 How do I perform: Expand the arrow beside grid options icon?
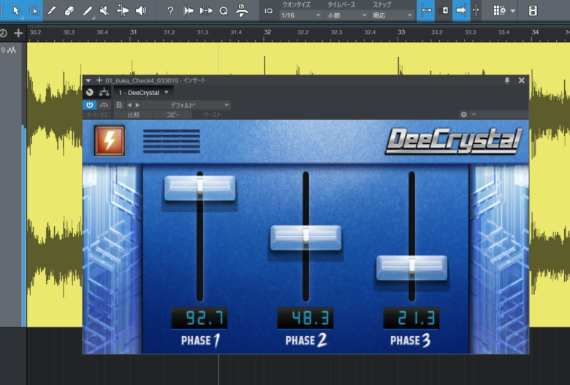point(513,11)
